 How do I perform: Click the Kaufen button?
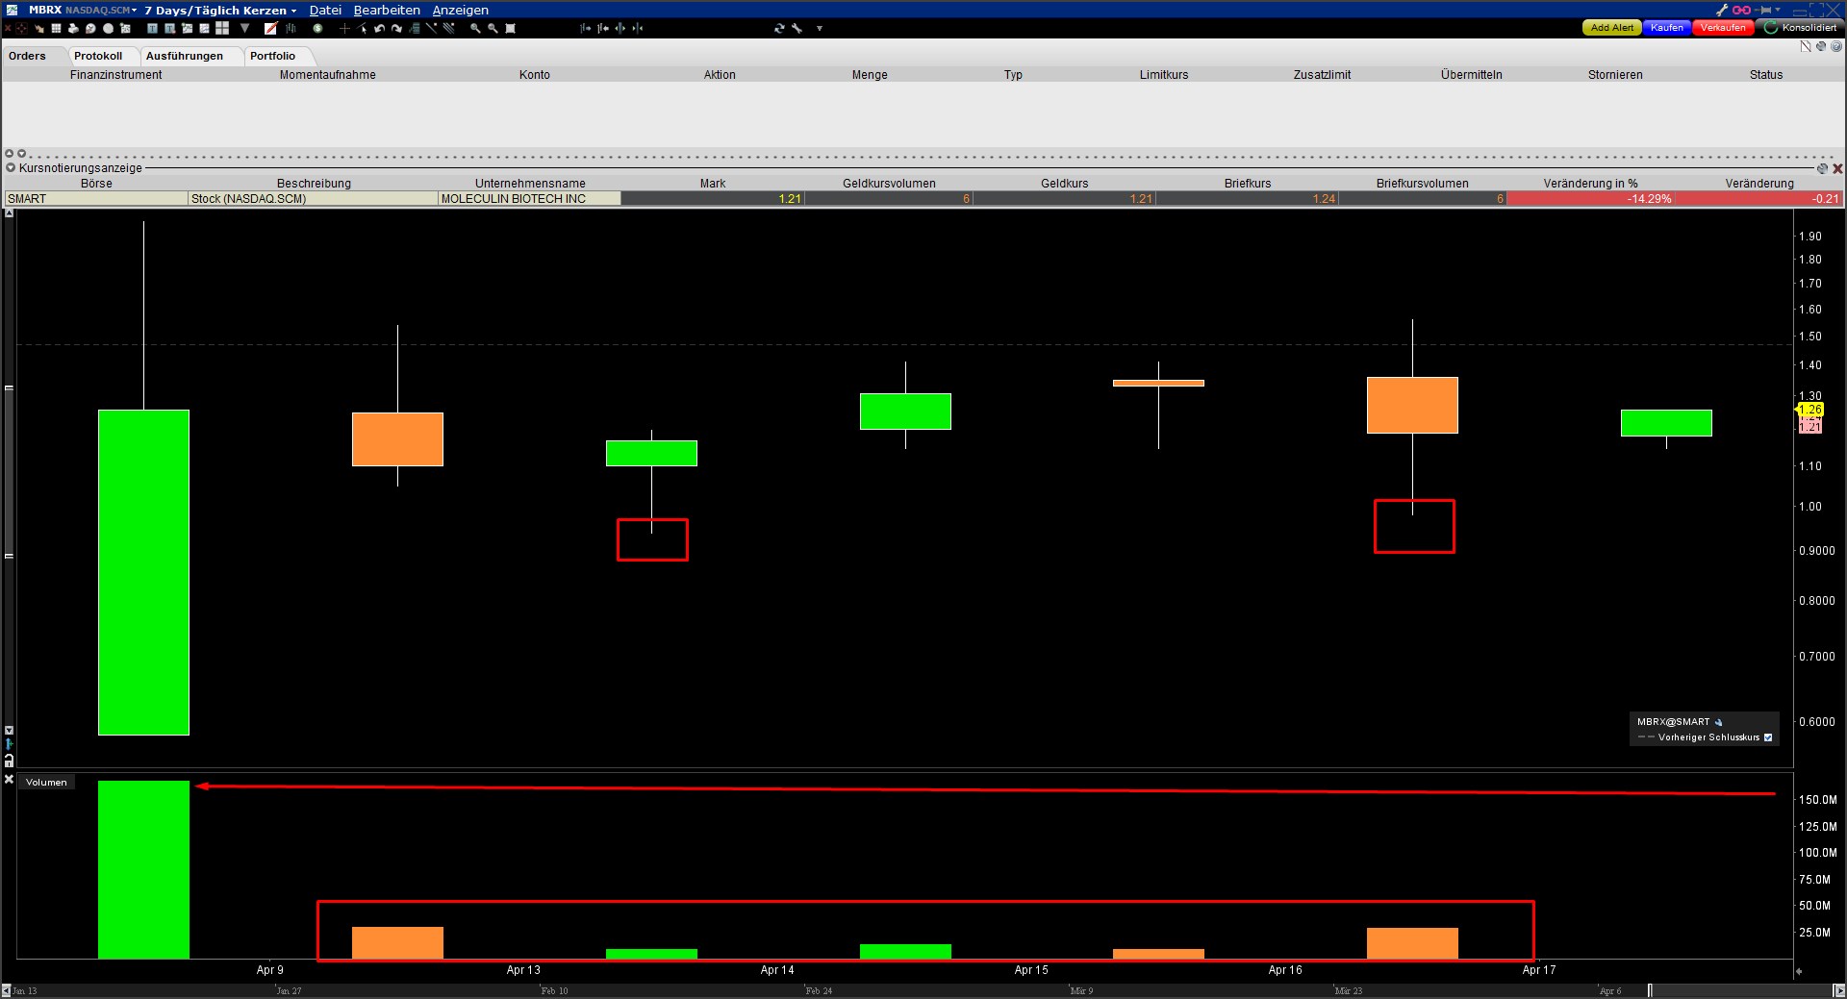point(1667,28)
